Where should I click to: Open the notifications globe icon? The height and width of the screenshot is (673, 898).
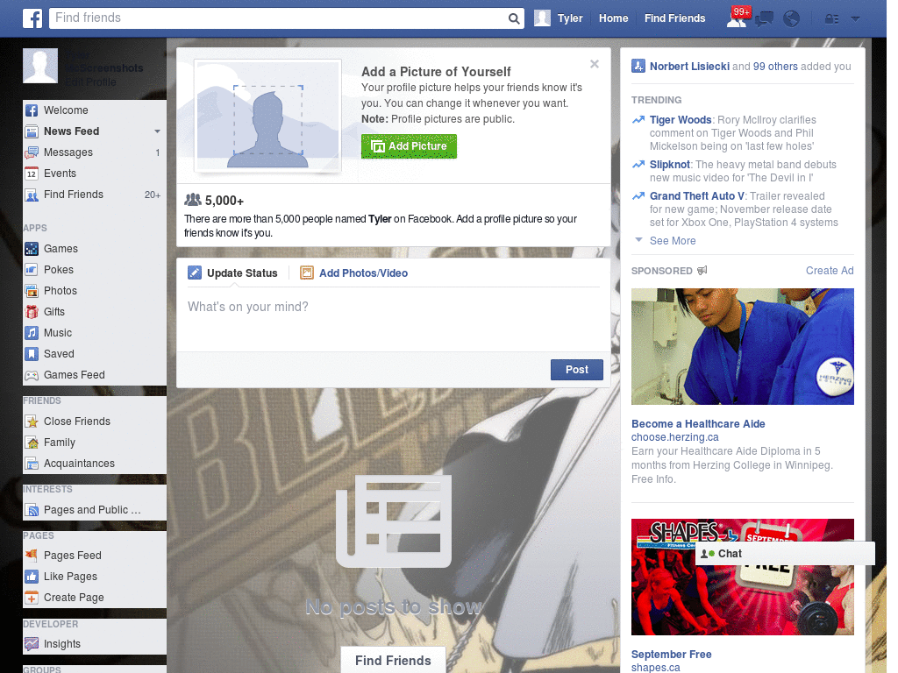[791, 19]
